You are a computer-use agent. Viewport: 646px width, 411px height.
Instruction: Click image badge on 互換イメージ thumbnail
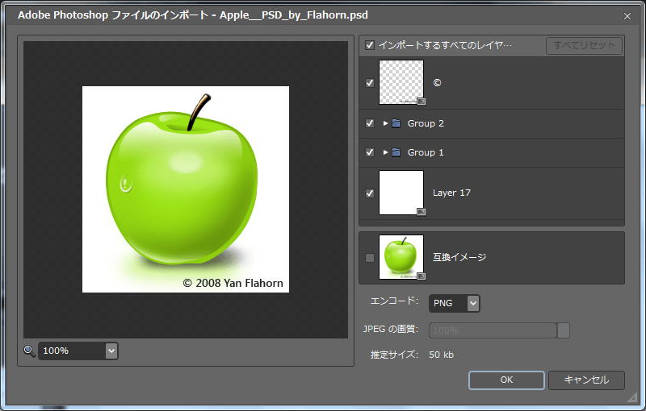point(421,276)
